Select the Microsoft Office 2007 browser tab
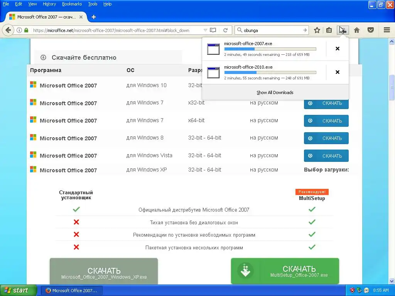Screen dimensions: 395x296 [46, 17]
